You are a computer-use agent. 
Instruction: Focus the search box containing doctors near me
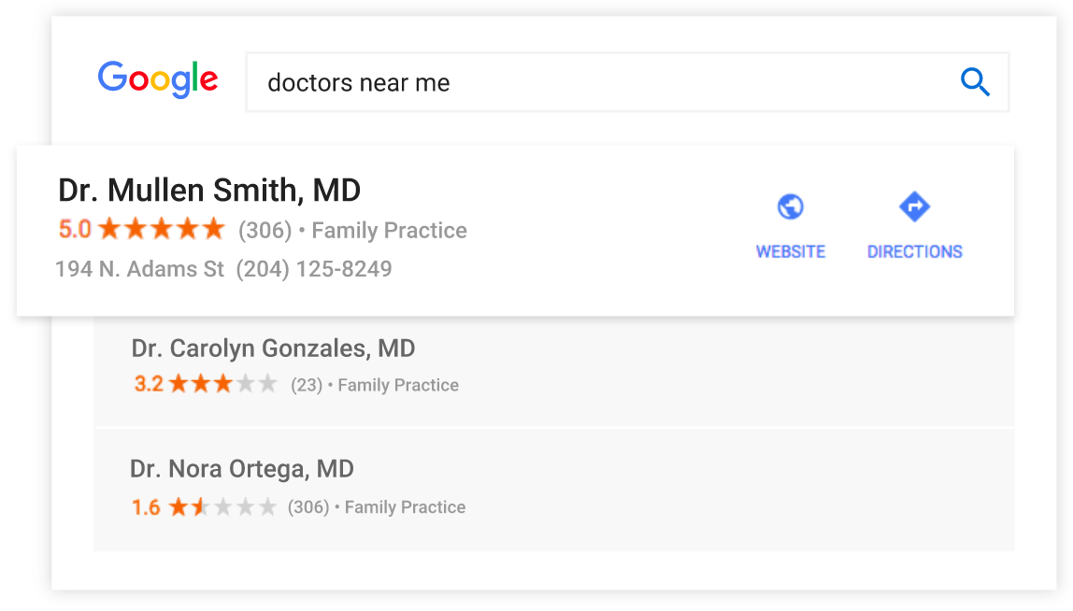pos(627,82)
